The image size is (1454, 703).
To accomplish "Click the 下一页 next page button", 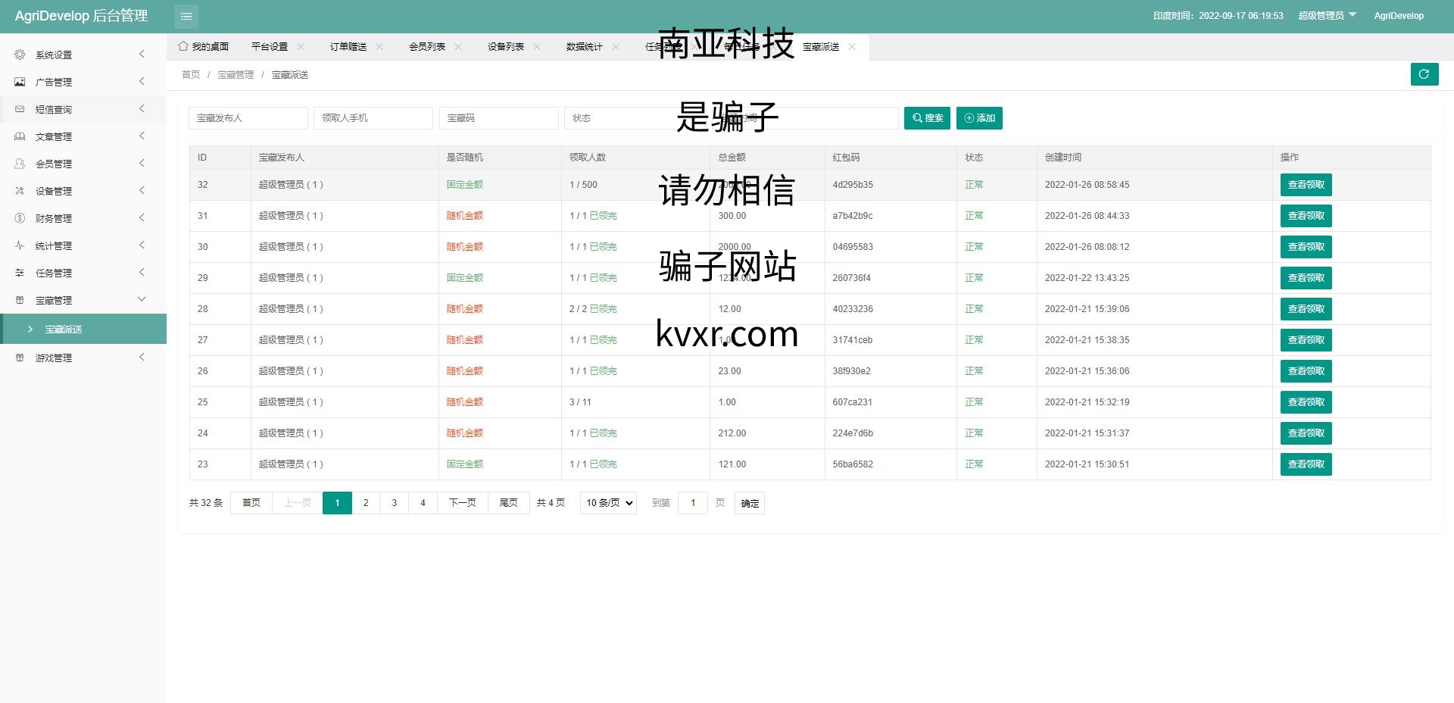I will coord(463,503).
